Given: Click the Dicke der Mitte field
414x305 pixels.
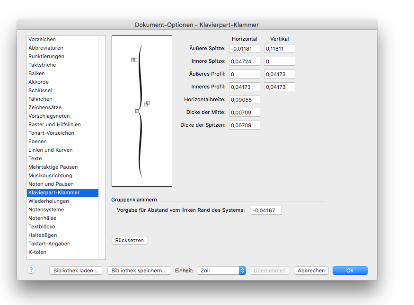Looking at the screenshot, I should (245, 113).
